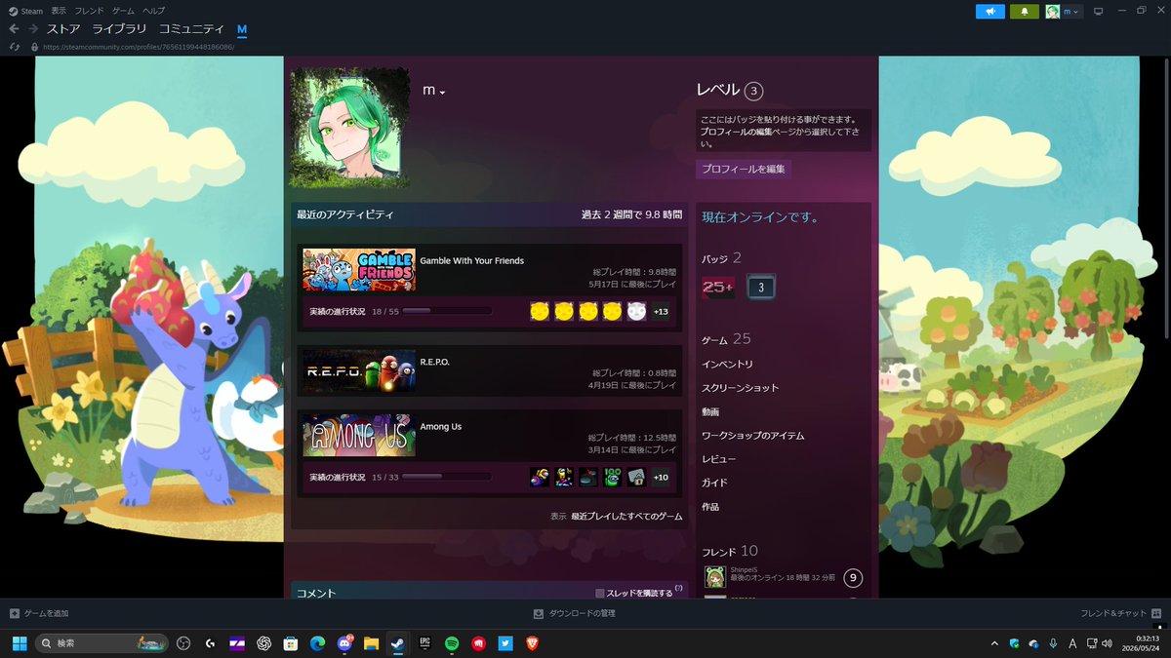Go to the ストア tab

63,29
